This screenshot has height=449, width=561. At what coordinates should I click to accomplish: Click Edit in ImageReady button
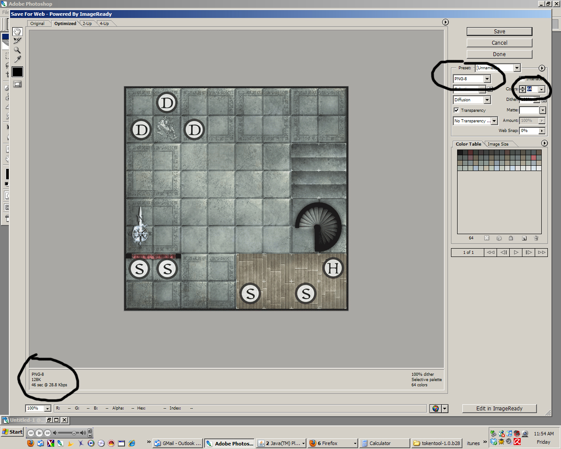(x=499, y=408)
